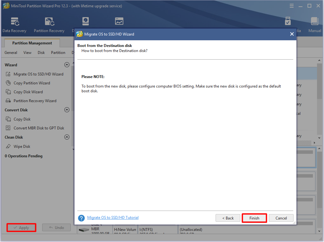Open Partition Recovery tool
324x242 pixels.
[x=49, y=25]
